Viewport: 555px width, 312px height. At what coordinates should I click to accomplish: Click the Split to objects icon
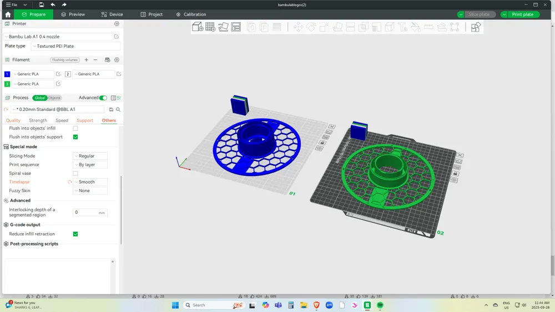point(251,27)
